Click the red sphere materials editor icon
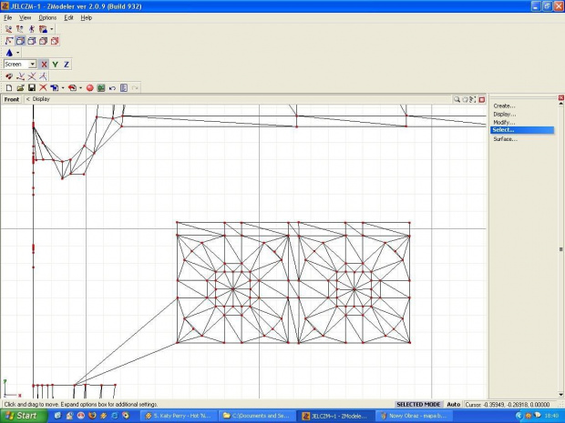The height and width of the screenshot is (423, 565). (90, 88)
